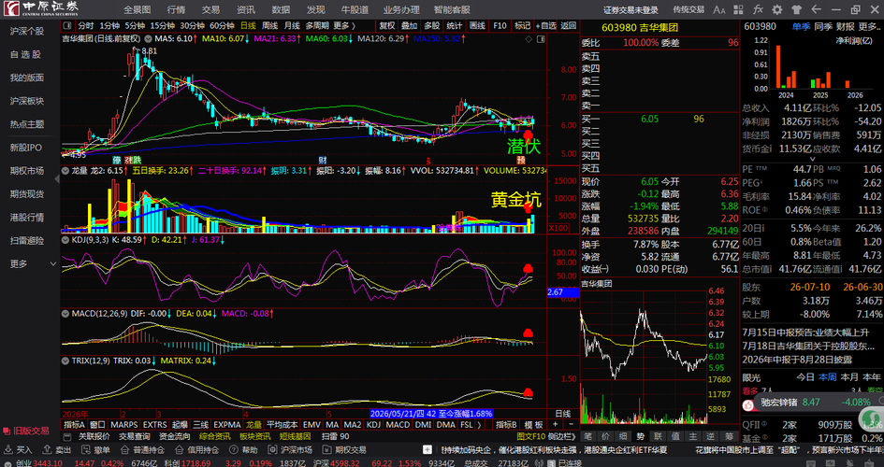This screenshot has width=884, height=467.
Task: Click the minus icon beside indicator tabs
Action: (x=571, y=425)
